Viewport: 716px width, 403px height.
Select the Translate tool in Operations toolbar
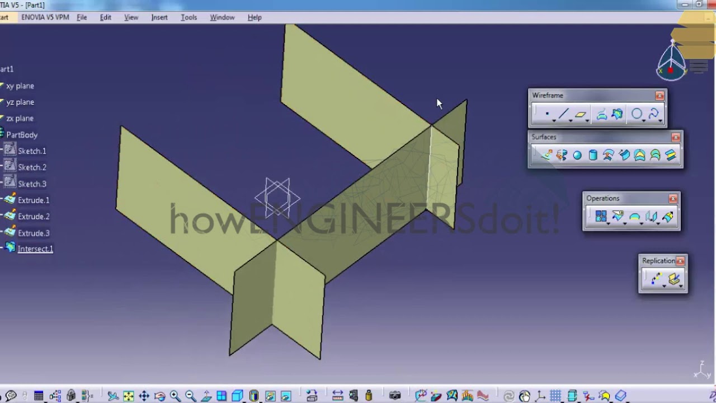(651, 217)
